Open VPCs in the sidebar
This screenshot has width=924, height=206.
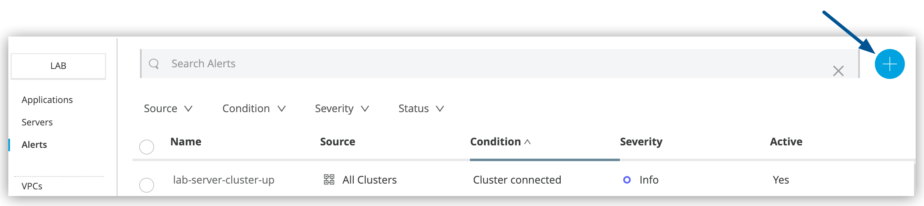(32, 186)
